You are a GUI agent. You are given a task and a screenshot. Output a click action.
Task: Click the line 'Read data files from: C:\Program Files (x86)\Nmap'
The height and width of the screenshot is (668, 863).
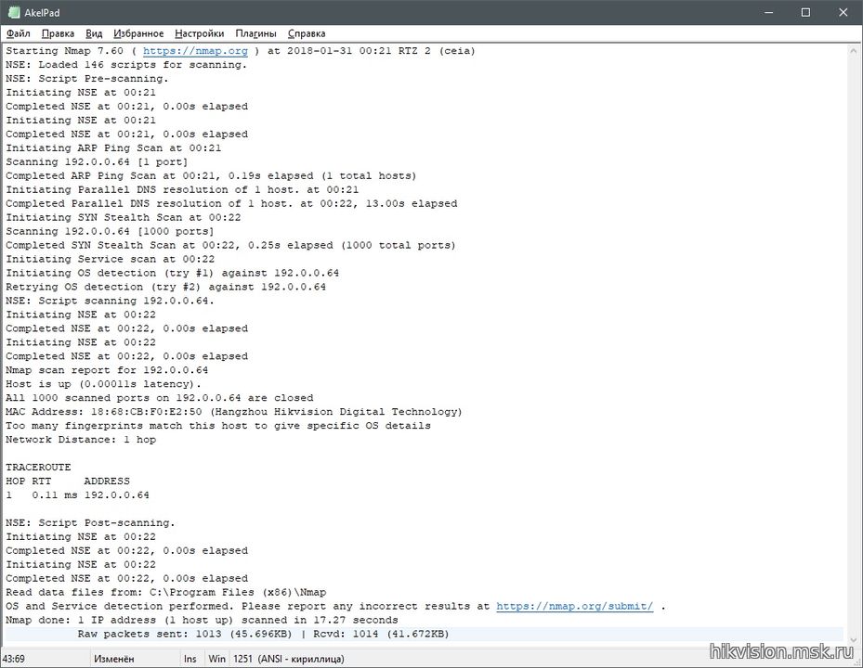(x=166, y=593)
